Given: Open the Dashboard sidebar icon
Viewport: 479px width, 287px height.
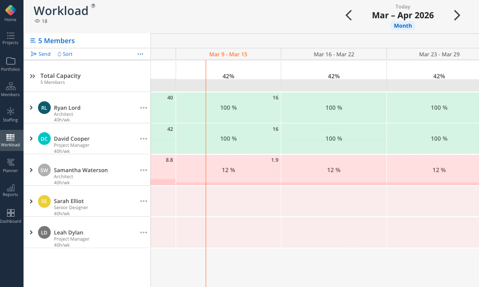Looking at the screenshot, I should pos(10,216).
